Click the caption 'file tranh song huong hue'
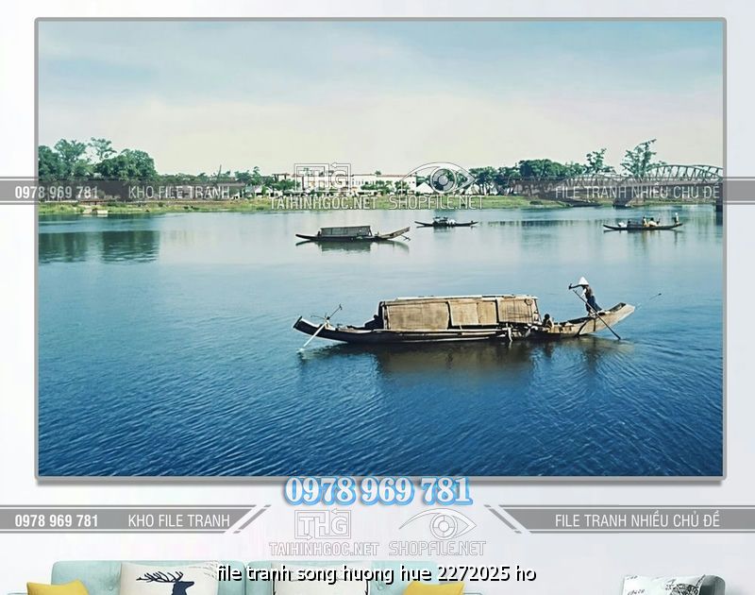 (376, 573)
